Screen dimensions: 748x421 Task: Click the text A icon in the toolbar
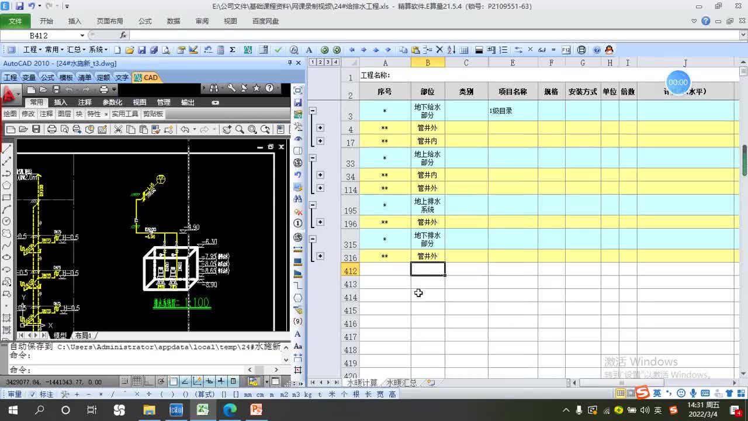click(309, 50)
